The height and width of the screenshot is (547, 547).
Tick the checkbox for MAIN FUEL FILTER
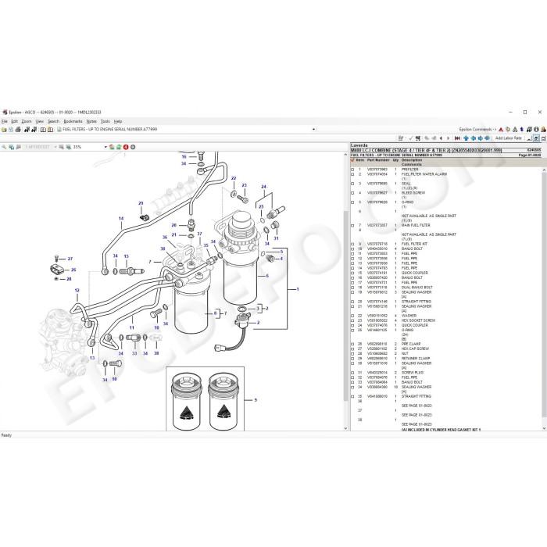click(x=352, y=225)
